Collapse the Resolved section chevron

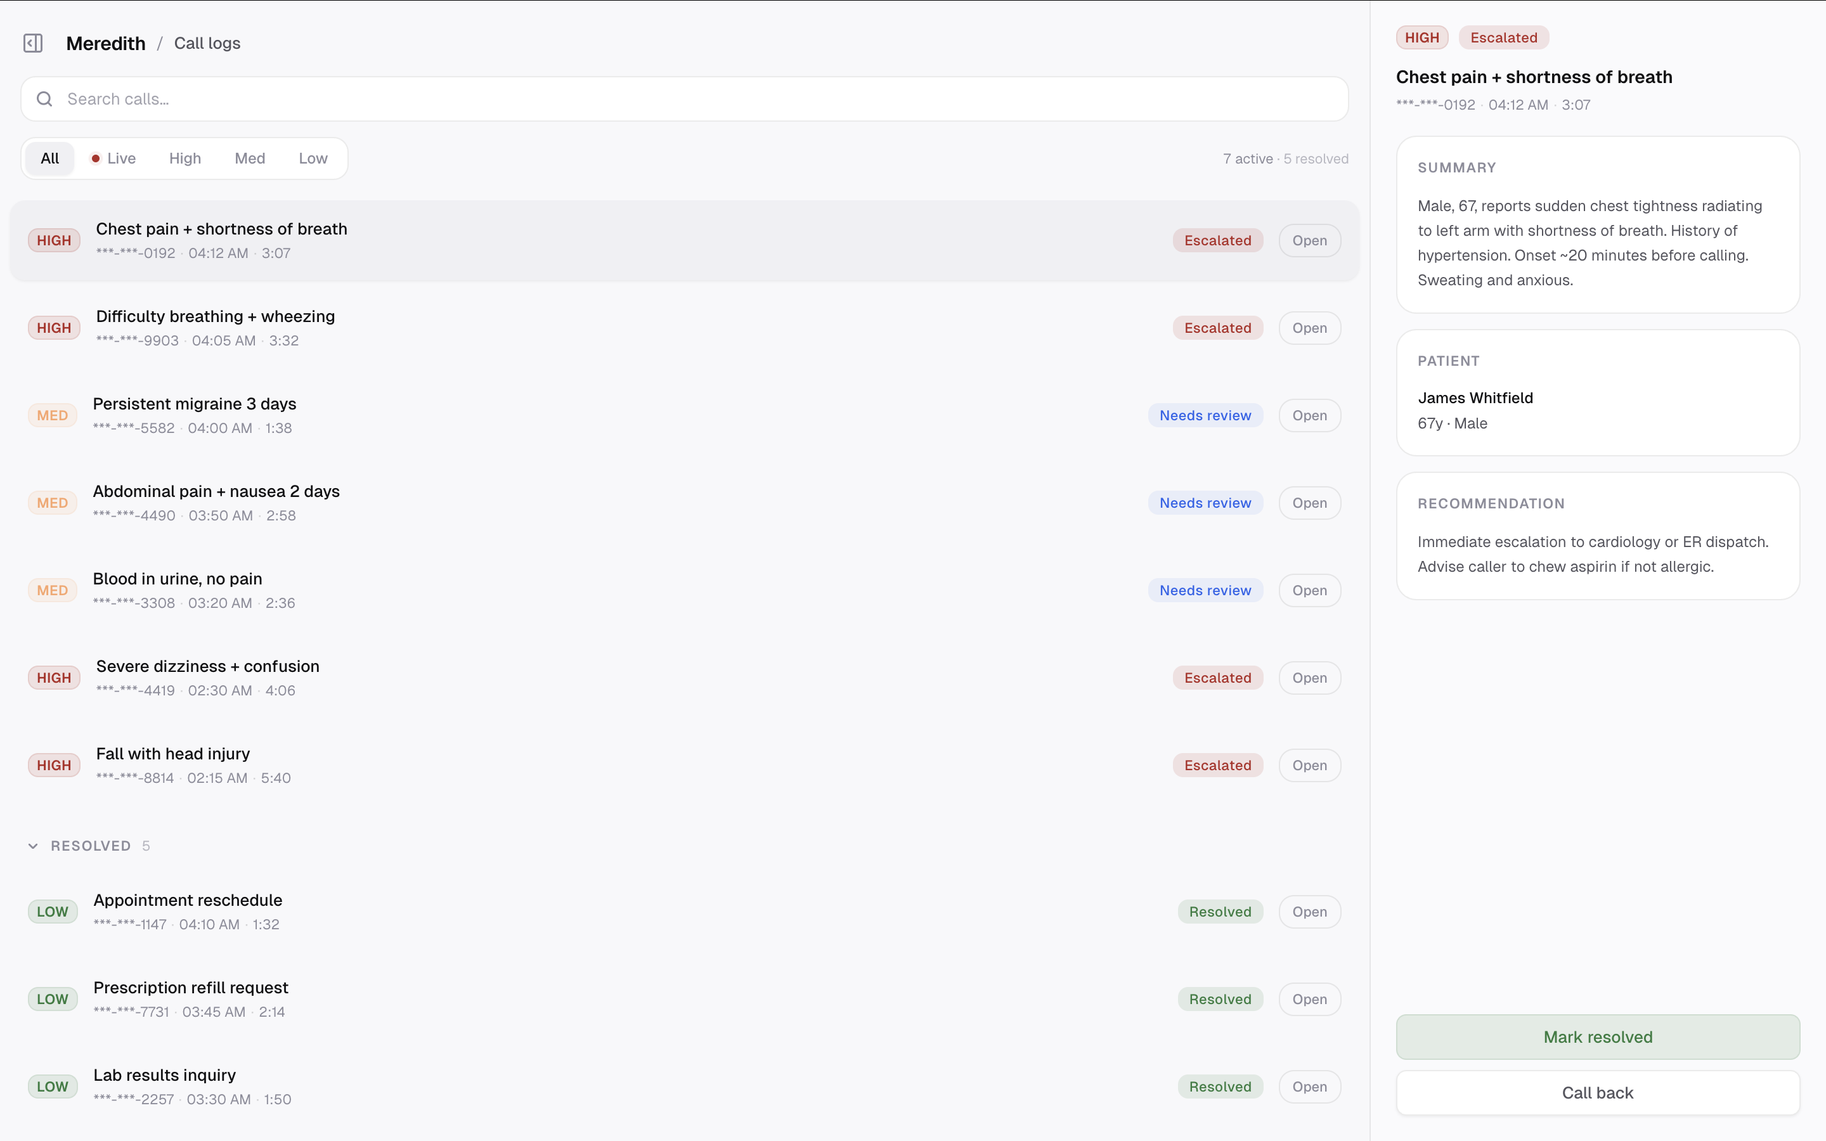tap(33, 846)
